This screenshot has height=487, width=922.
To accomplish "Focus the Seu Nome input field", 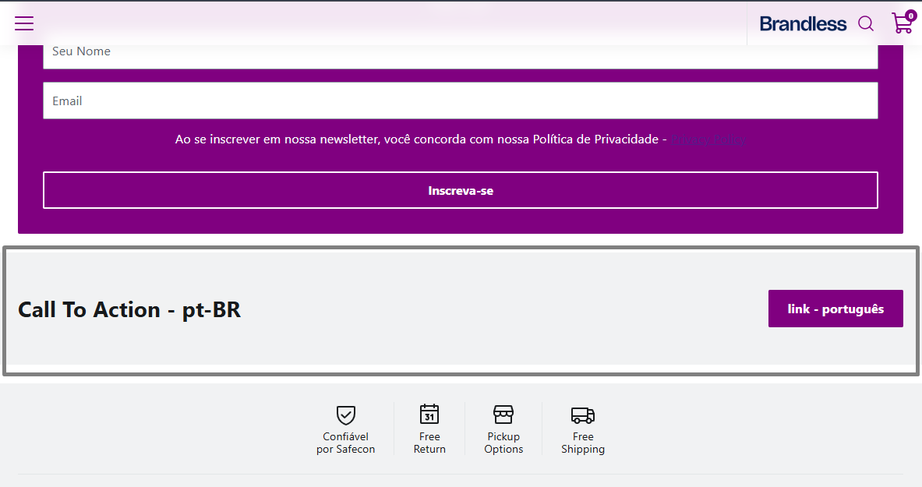I will 461,51.
